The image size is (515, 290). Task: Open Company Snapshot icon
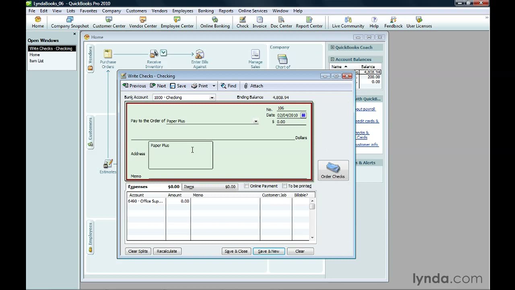click(x=70, y=23)
